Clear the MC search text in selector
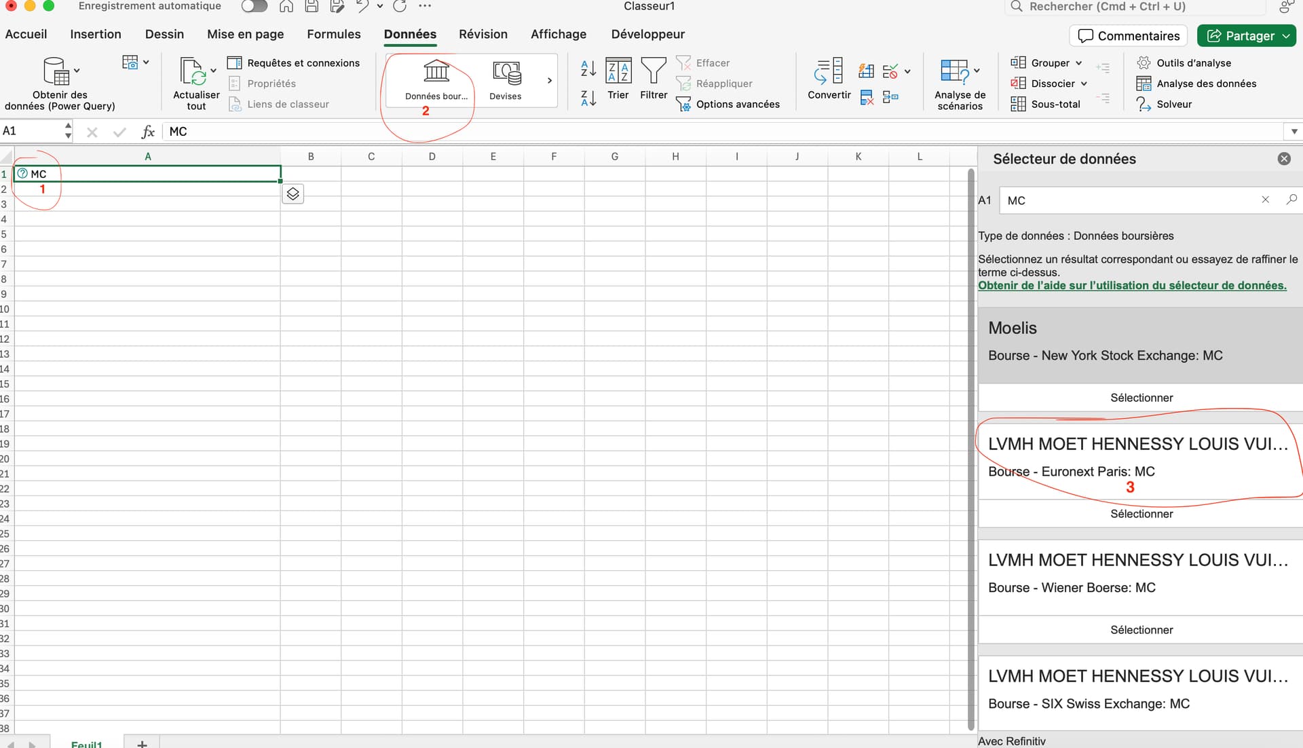The image size is (1303, 748). coord(1265,200)
